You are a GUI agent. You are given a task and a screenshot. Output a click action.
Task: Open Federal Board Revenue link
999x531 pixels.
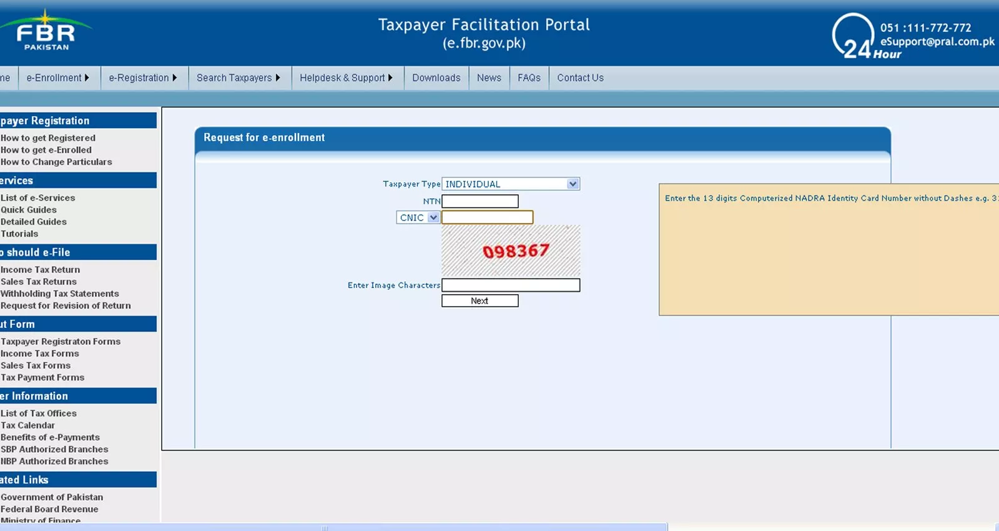point(49,509)
